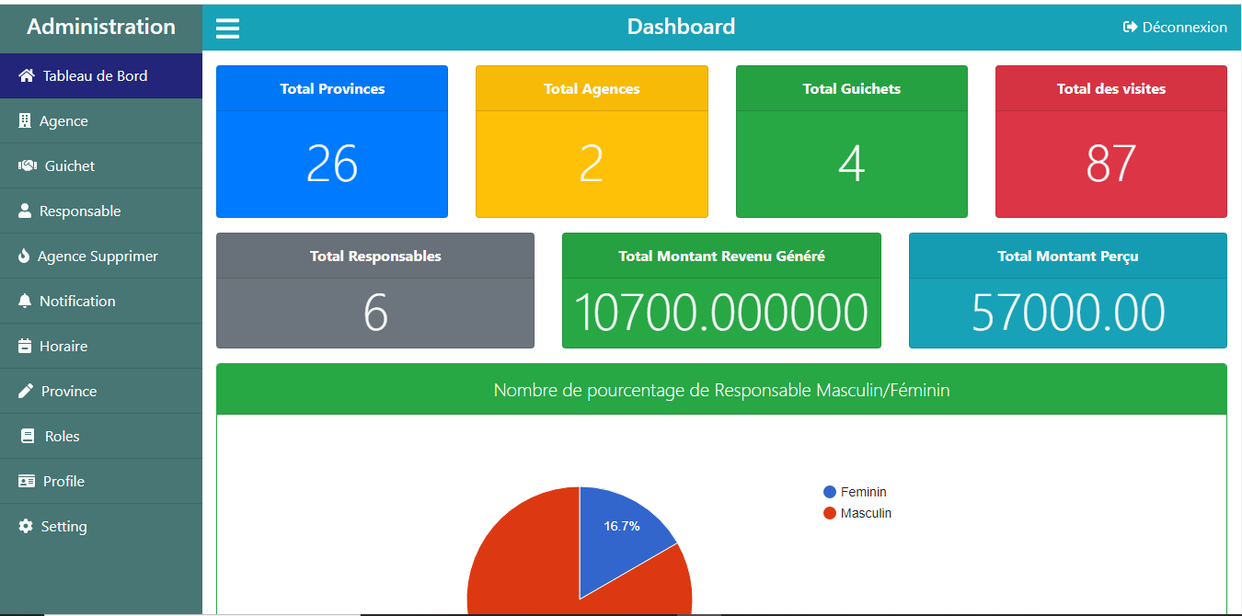Open Setting from the sidebar
This screenshot has height=616, width=1242.
tap(101, 526)
